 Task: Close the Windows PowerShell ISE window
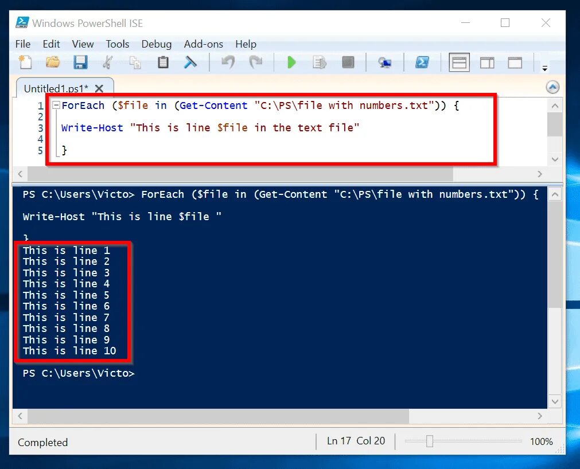pyautogui.click(x=546, y=23)
